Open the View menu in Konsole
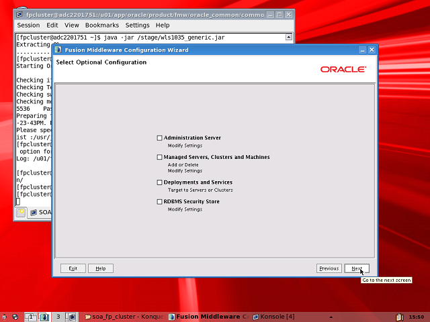The height and width of the screenshot is (322, 430). [x=72, y=25]
